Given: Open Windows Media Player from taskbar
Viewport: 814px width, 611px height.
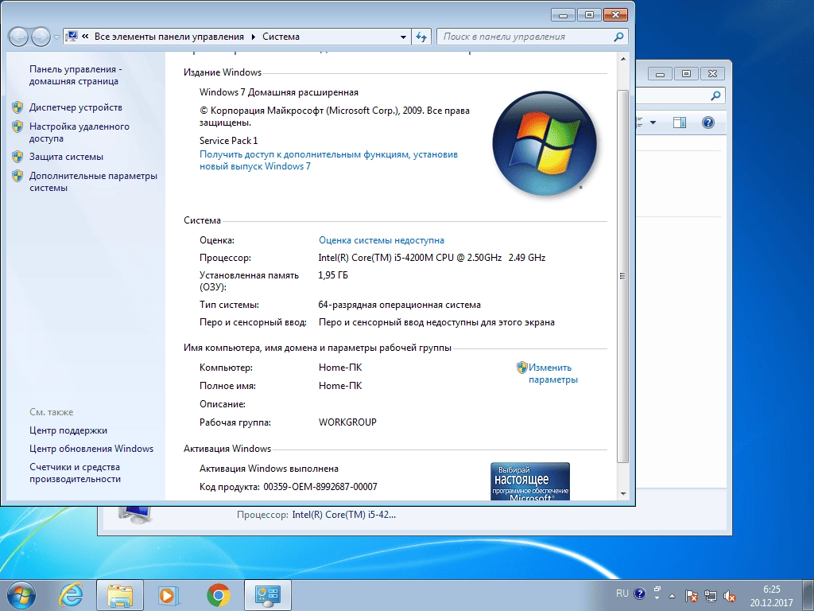Looking at the screenshot, I should coord(169,595).
